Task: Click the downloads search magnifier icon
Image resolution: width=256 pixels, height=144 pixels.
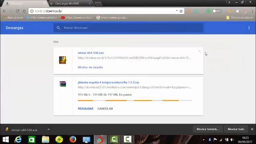Action: point(58,28)
